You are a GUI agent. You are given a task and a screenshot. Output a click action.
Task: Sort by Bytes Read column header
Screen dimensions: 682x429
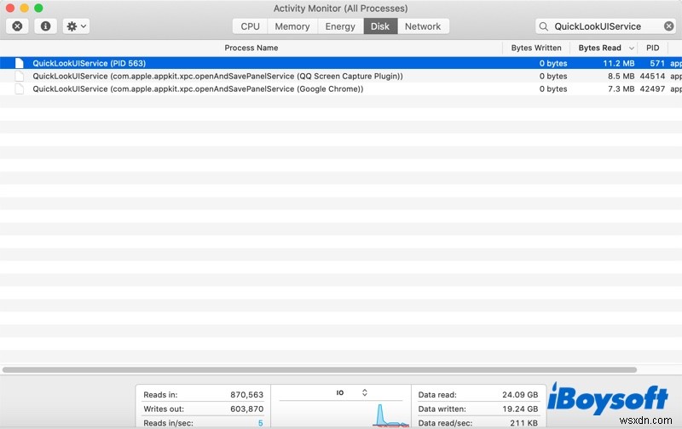tap(599, 48)
